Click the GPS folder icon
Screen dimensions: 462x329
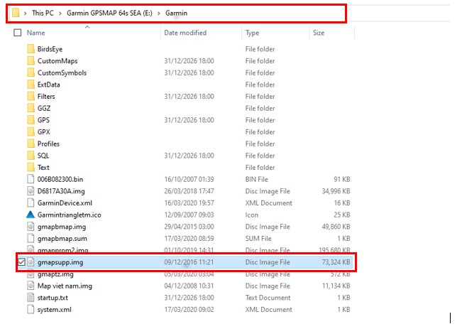click(31, 120)
